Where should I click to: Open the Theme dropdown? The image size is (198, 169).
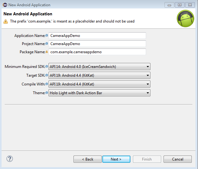click(99, 93)
